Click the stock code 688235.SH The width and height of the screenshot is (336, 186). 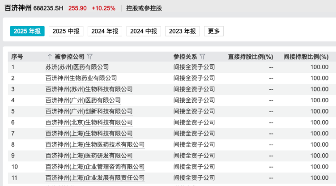(x=48, y=9)
